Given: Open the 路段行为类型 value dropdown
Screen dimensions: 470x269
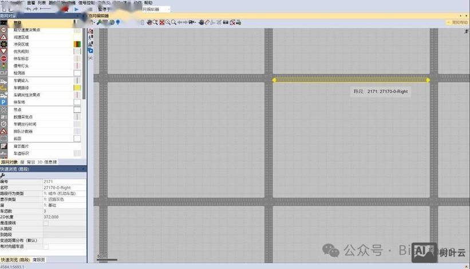Looking at the screenshot, I should [x=65, y=194].
